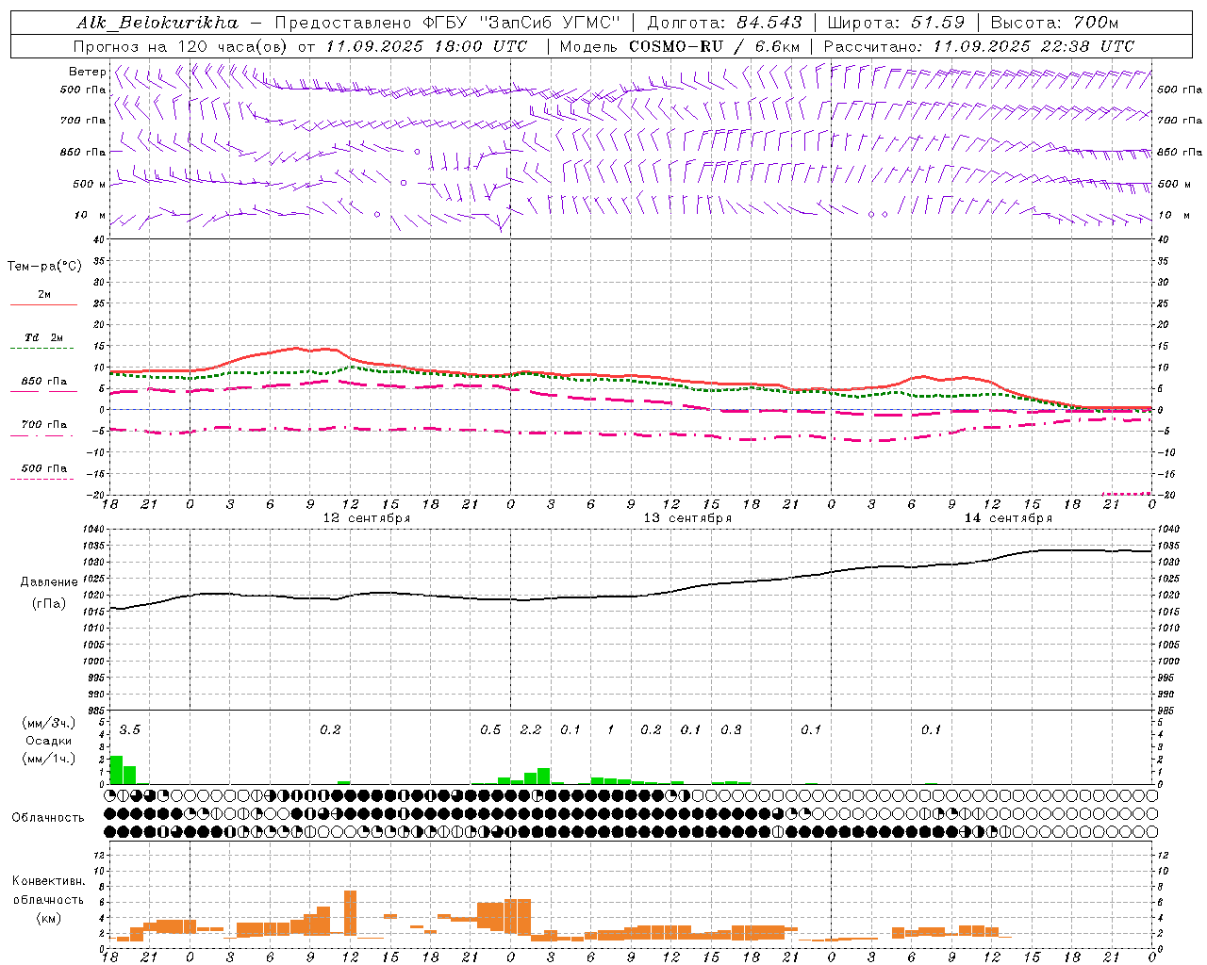Click the 14 сентября date label
This screenshot has height=965, width=1207.
coord(1008,518)
